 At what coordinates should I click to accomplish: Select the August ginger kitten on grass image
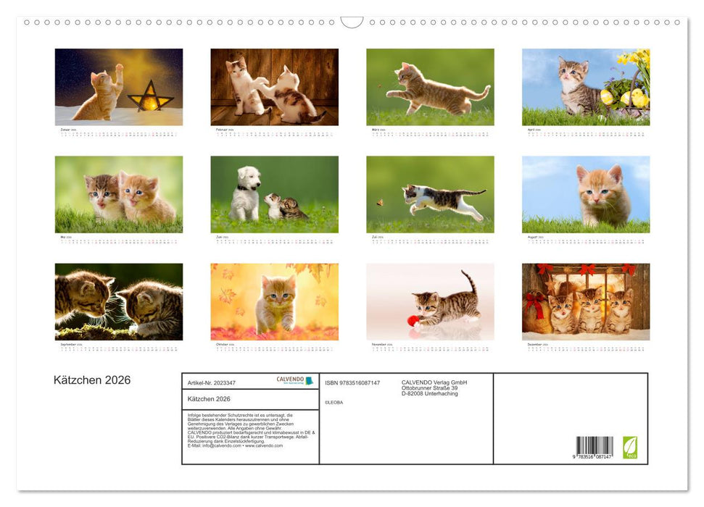(586, 194)
